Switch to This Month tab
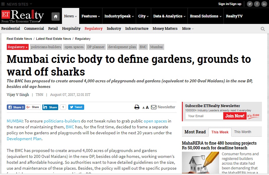The image size is (269, 175). coord(243,132)
